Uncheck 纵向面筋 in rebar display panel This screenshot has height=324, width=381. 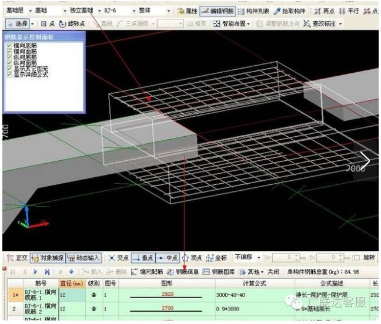click(x=9, y=63)
